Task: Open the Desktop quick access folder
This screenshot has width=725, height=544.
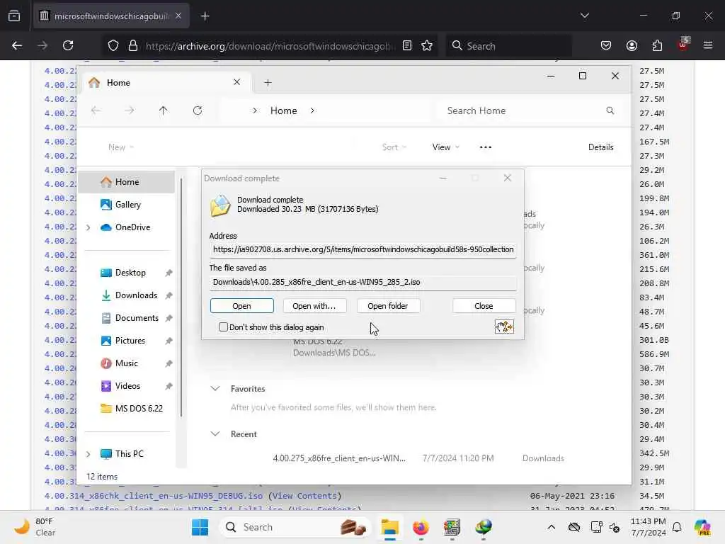Action: tap(130, 273)
